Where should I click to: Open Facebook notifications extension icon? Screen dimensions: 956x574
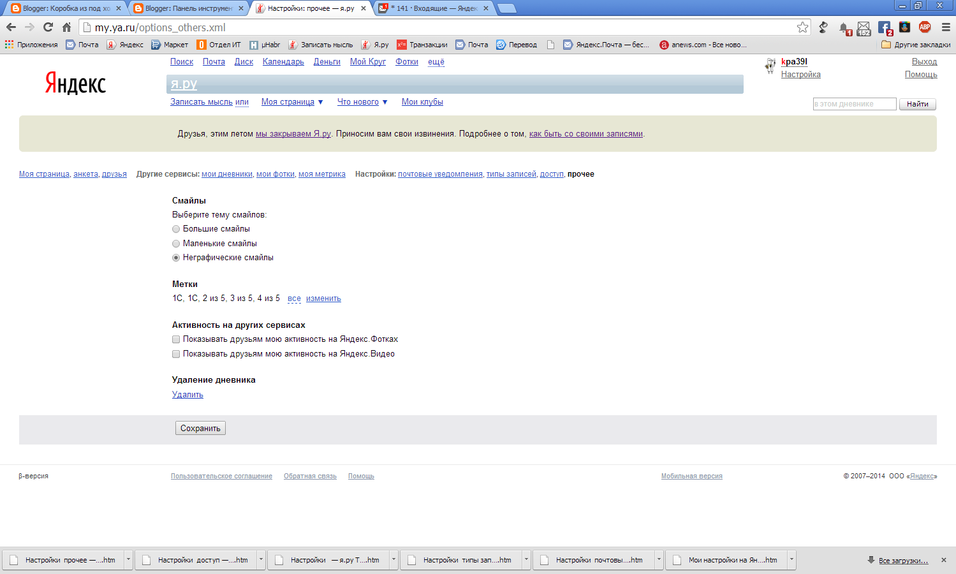pyautogui.click(x=885, y=27)
